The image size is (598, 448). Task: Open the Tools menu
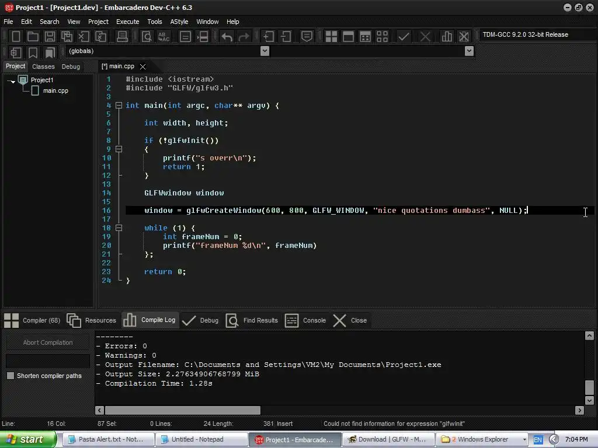tap(154, 22)
